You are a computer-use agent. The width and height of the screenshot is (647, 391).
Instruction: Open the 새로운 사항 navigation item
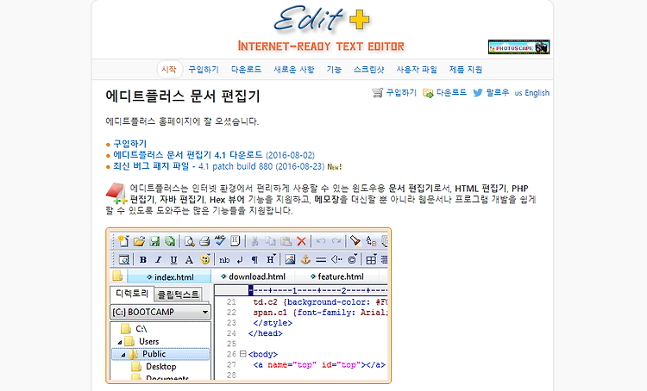click(x=294, y=70)
